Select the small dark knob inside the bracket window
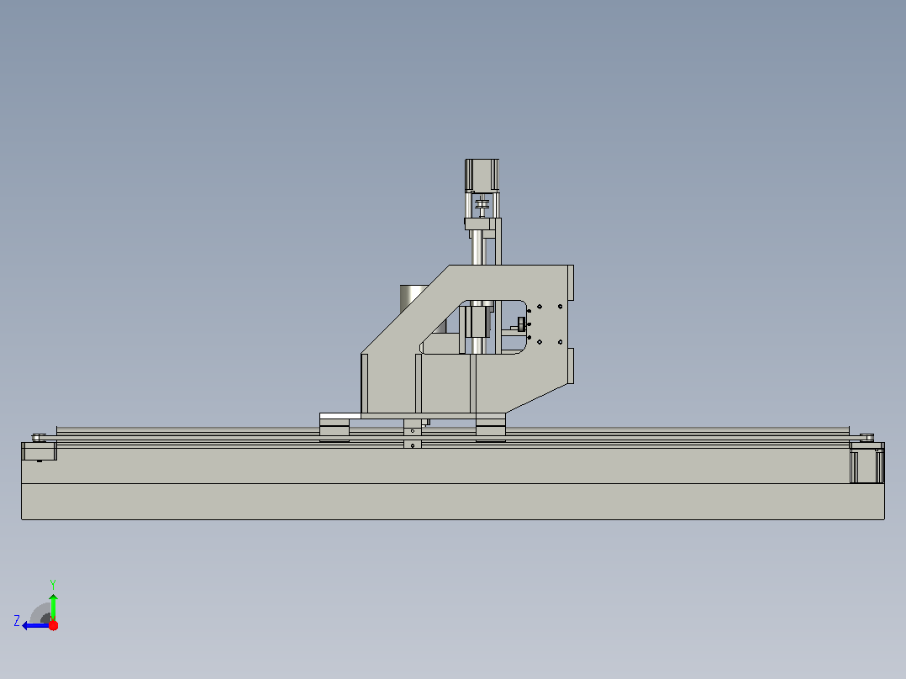906x679 pixels. pyautogui.click(x=521, y=324)
